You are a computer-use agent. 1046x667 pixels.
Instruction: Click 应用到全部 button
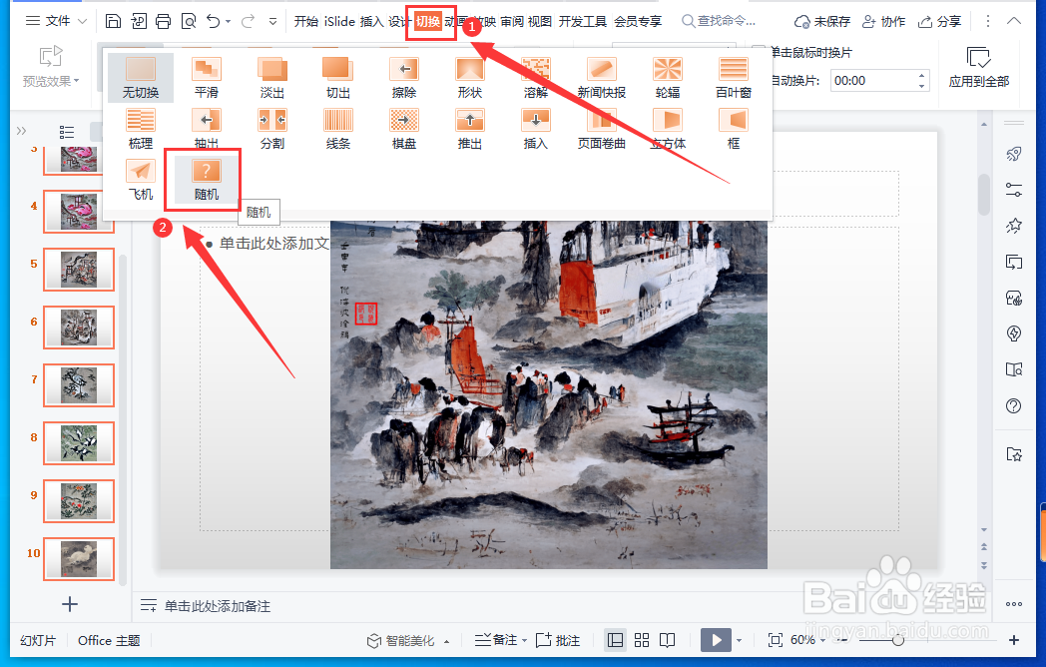(978, 67)
